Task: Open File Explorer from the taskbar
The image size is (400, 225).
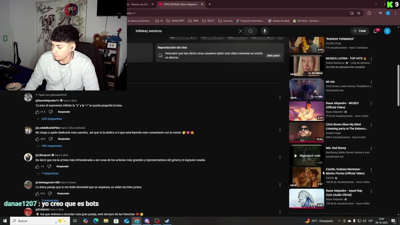Action: (106, 221)
